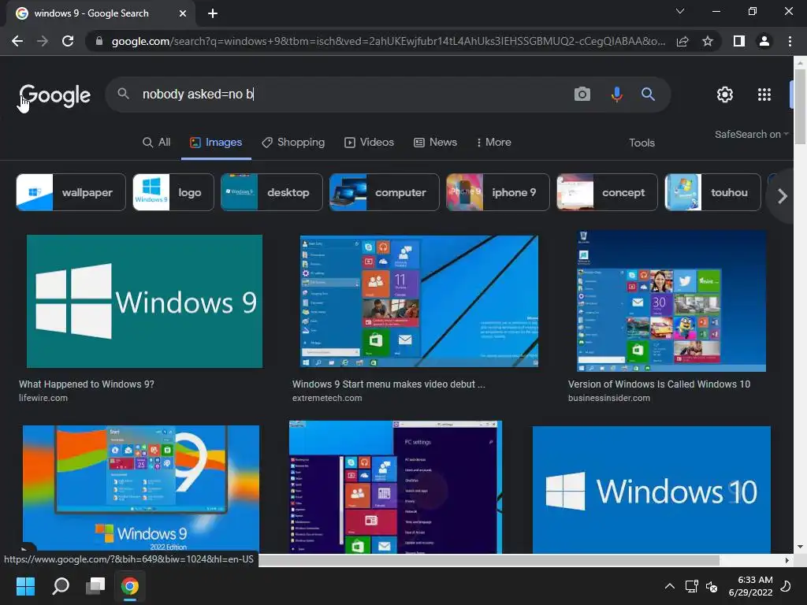The height and width of the screenshot is (605, 807).
Task: Open Chrome three-dot menu
Action: coord(790,41)
